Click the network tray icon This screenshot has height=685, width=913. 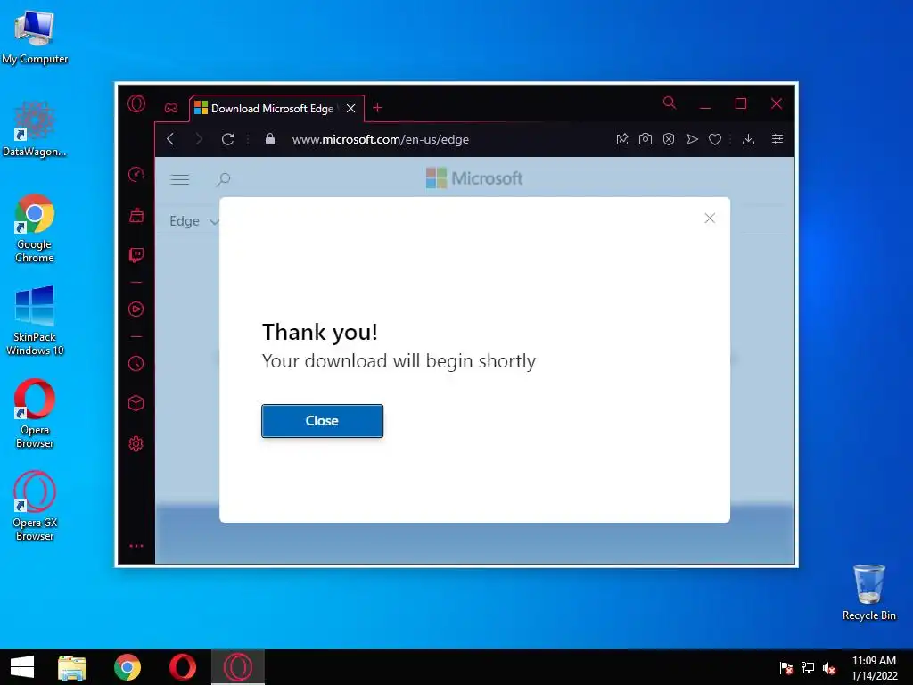[x=808, y=668]
